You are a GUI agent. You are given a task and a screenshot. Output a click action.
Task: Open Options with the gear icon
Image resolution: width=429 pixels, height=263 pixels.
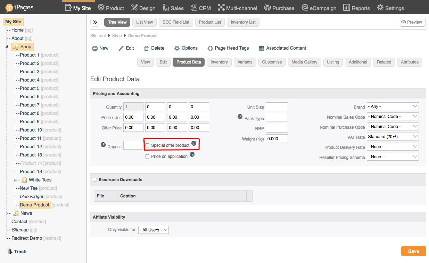coord(186,48)
